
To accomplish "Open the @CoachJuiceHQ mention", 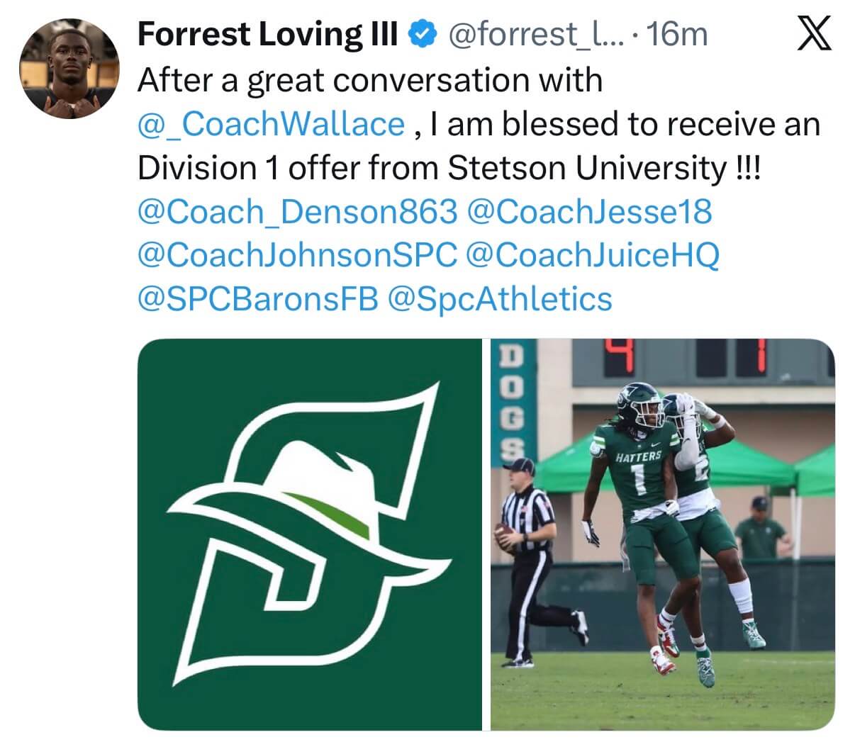I will click(x=593, y=255).
